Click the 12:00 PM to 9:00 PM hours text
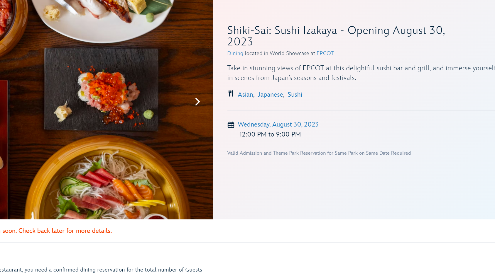This screenshot has width=495, height=273. tap(270, 134)
